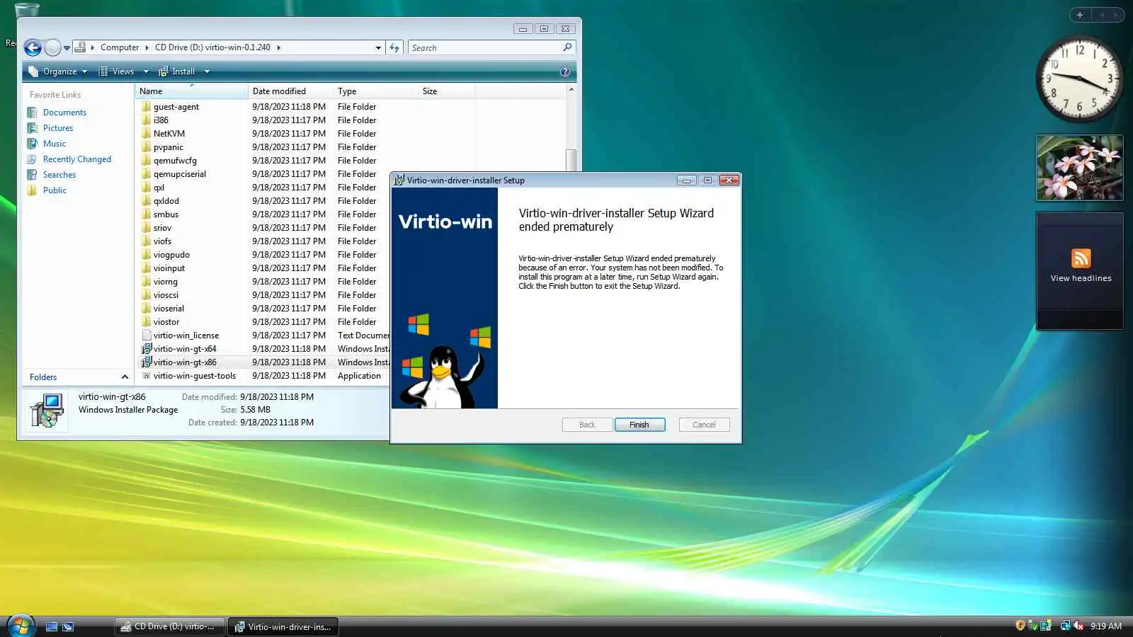The width and height of the screenshot is (1133, 637).
Task: Click the taskbar clock showing 9:19 AM
Action: click(1105, 626)
